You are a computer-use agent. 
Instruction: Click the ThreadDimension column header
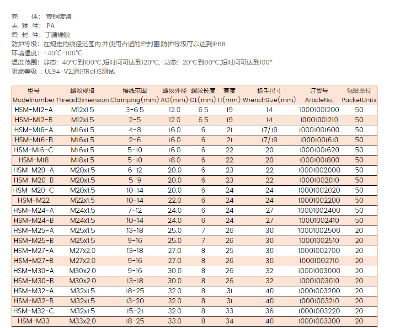82,100
